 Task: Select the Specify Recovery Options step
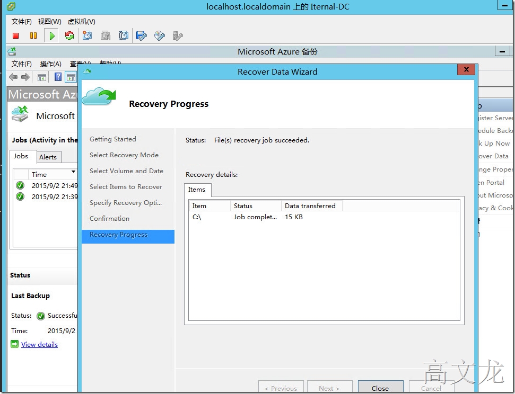[x=126, y=203]
